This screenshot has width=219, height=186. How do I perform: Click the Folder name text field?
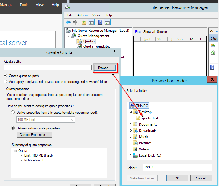click(x=178, y=167)
